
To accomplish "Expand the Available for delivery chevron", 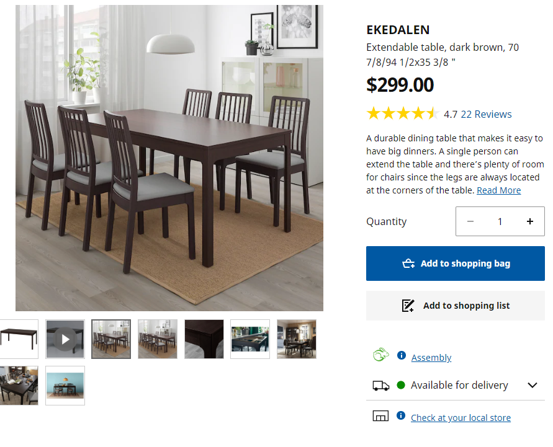I will pos(532,385).
